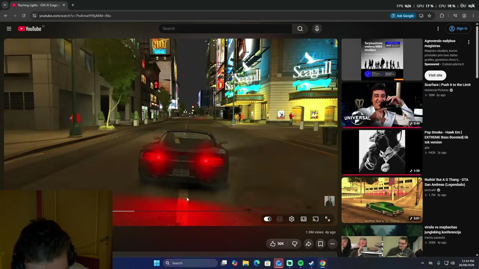
Task: Toggle closed captions in the player
Action: (x=280, y=219)
